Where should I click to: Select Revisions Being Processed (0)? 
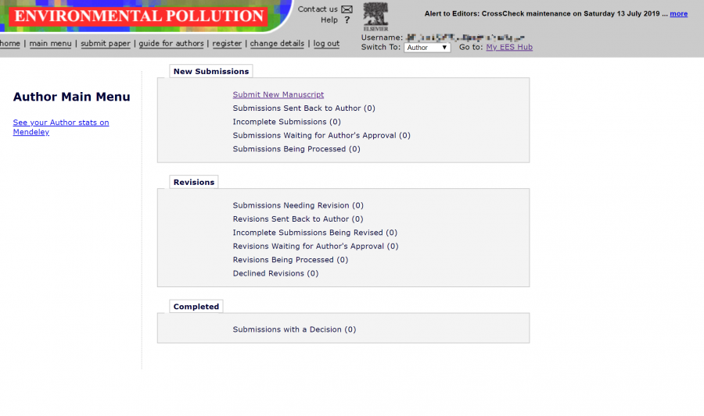point(290,260)
